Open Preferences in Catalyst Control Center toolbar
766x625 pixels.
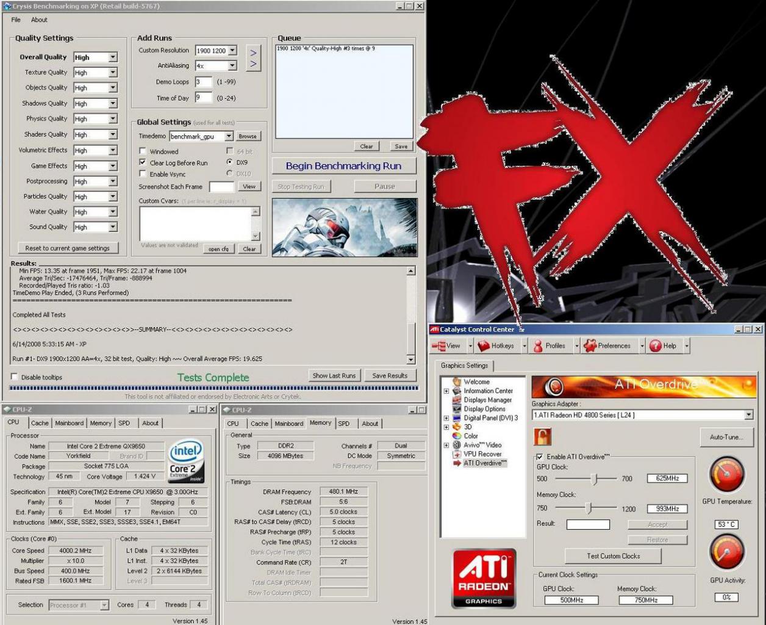pos(607,345)
